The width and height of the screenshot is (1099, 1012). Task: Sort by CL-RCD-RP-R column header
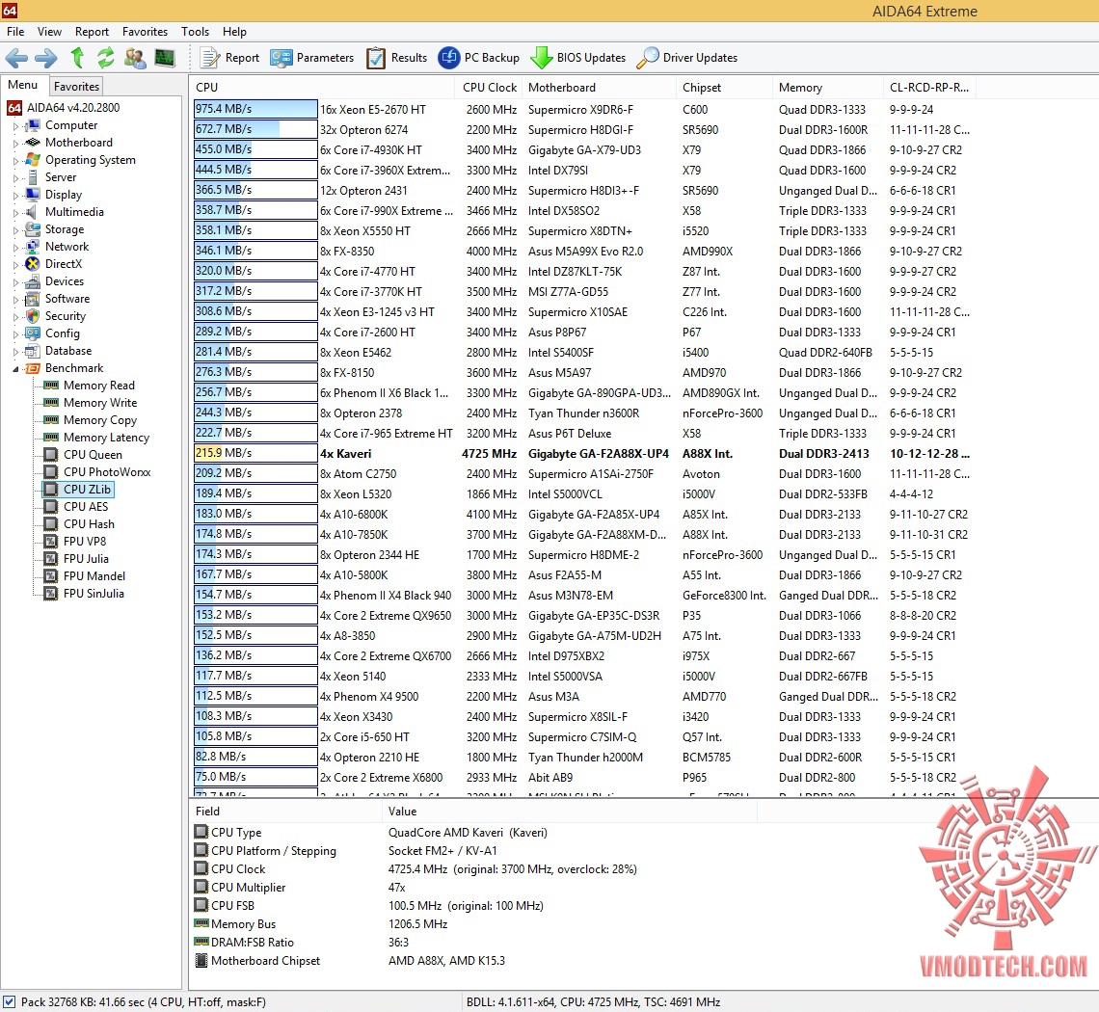click(929, 87)
